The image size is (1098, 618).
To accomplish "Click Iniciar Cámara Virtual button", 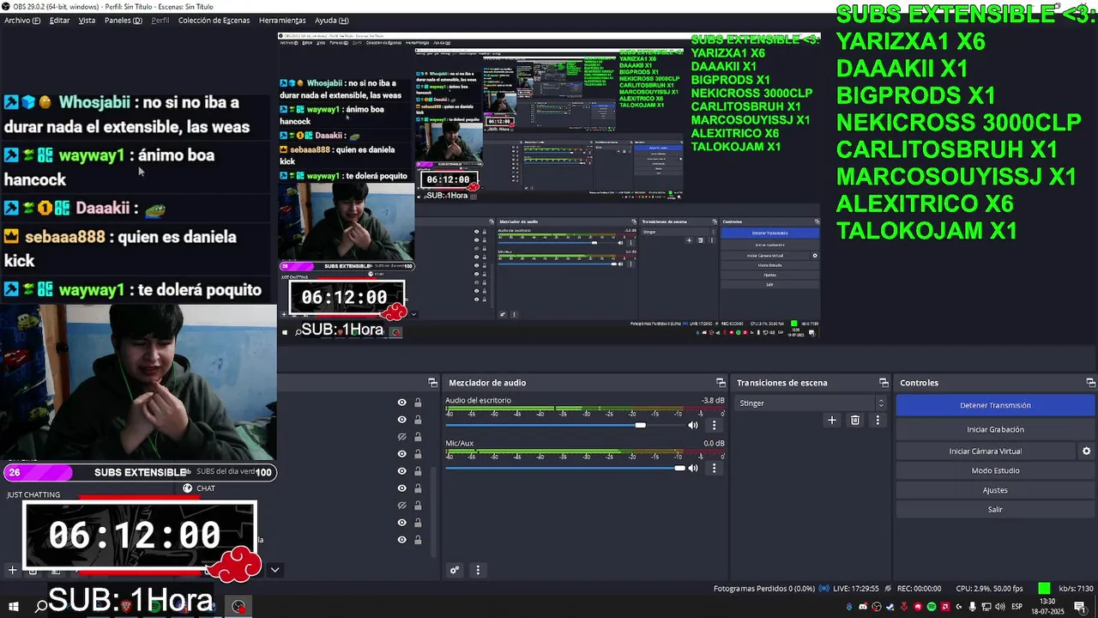I will coord(985,451).
